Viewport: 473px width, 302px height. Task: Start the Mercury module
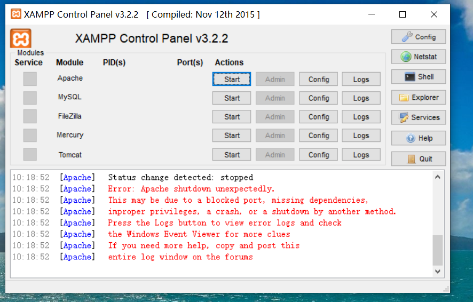point(232,136)
